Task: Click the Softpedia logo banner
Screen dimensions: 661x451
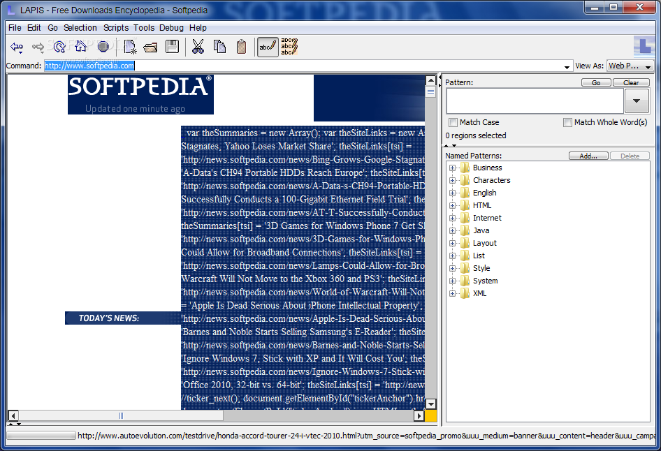Action: pos(140,95)
